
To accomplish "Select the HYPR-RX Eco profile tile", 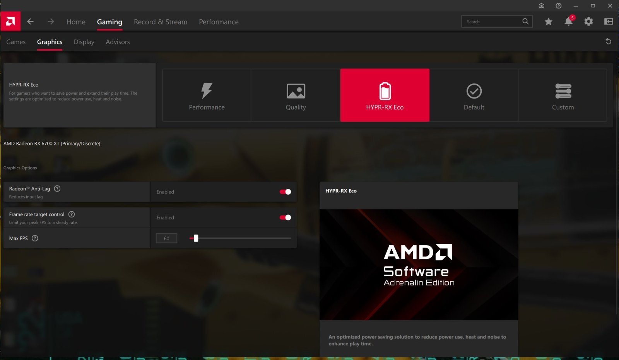I will click(385, 95).
